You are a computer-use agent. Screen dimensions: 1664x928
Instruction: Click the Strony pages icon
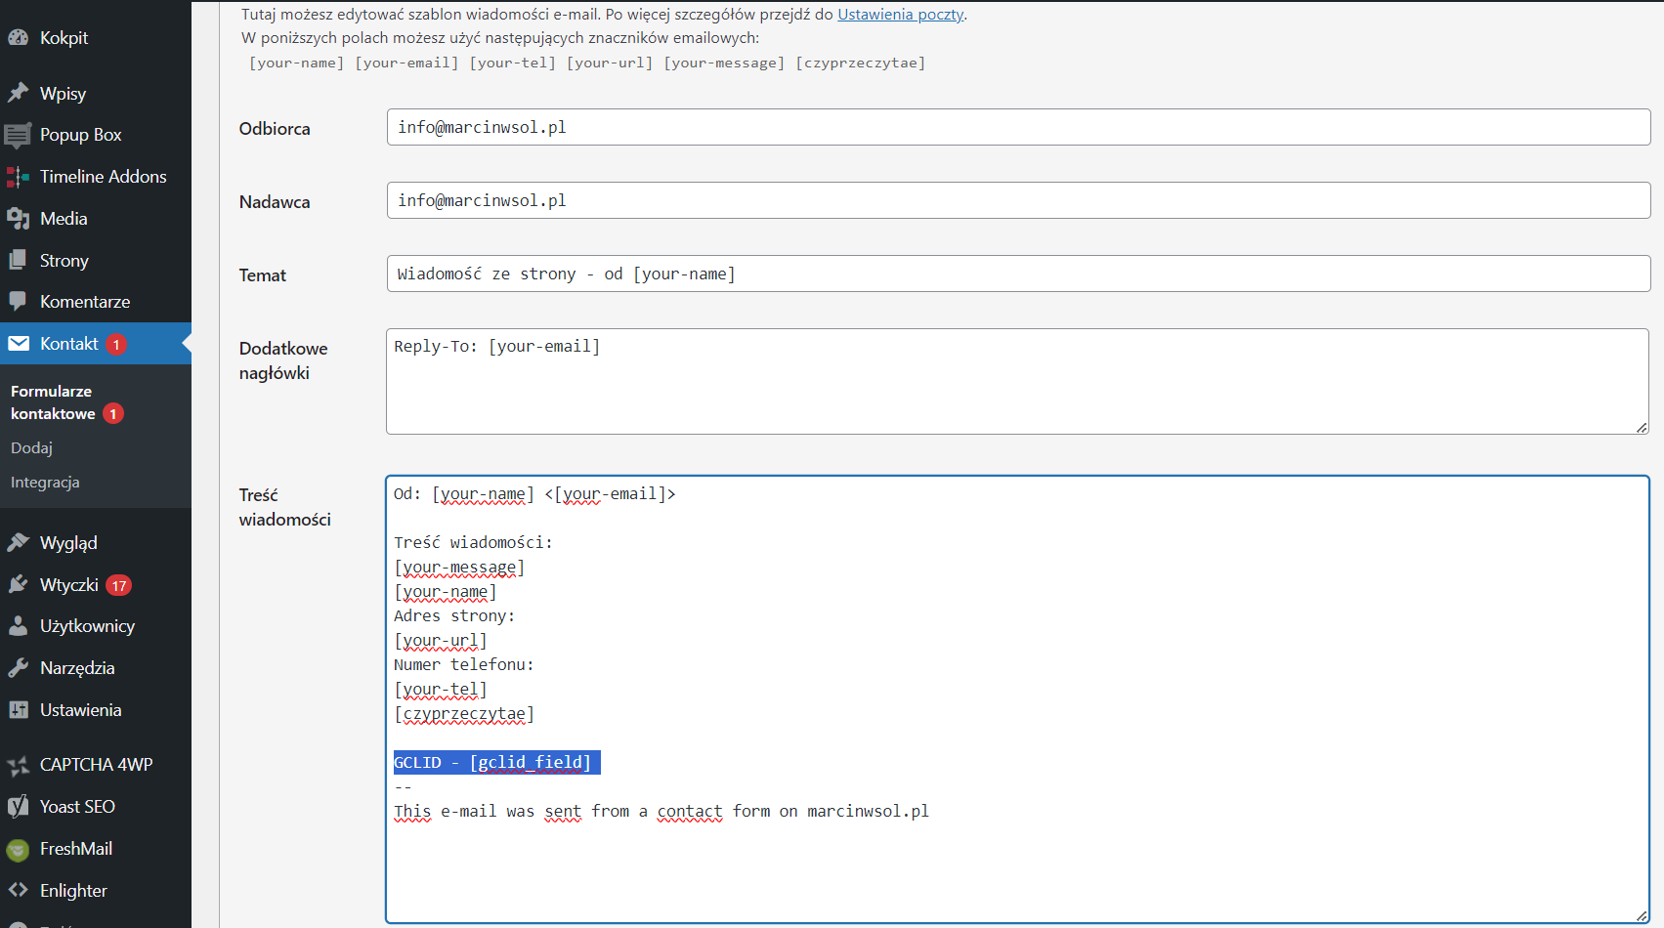click(x=19, y=260)
